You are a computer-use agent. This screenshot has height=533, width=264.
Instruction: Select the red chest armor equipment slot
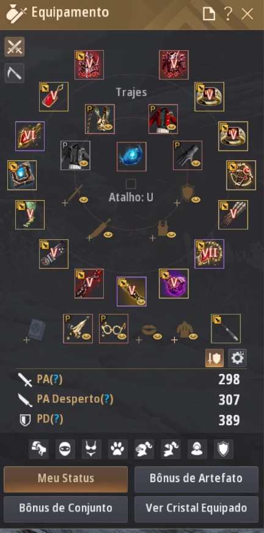pyautogui.click(x=174, y=65)
